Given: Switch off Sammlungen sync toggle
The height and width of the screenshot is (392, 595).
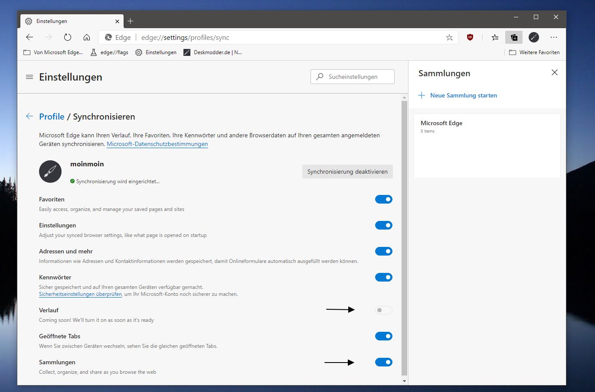Looking at the screenshot, I should coord(384,362).
